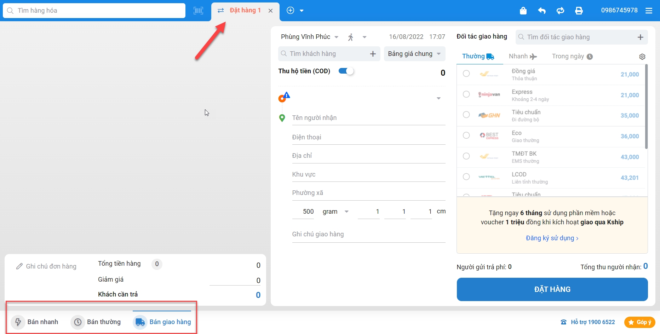Toggle the Thu hộ tiền (COD) switch

coord(346,71)
